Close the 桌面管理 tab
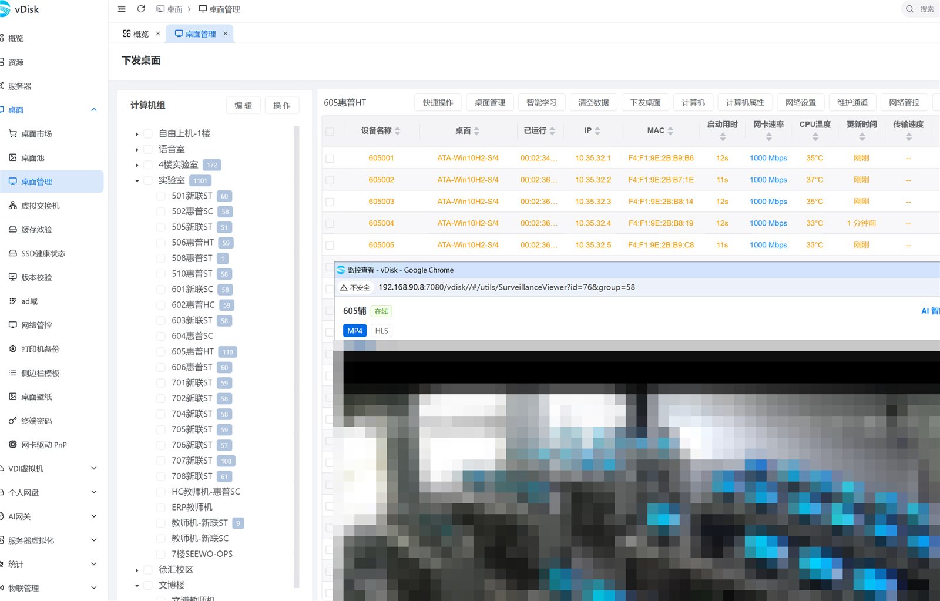Viewport: 940px width, 601px height. click(225, 34)
